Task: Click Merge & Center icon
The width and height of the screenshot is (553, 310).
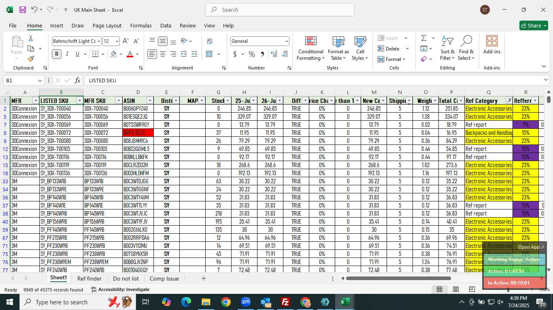Action: pyautogui.click(x=209, y=54)
